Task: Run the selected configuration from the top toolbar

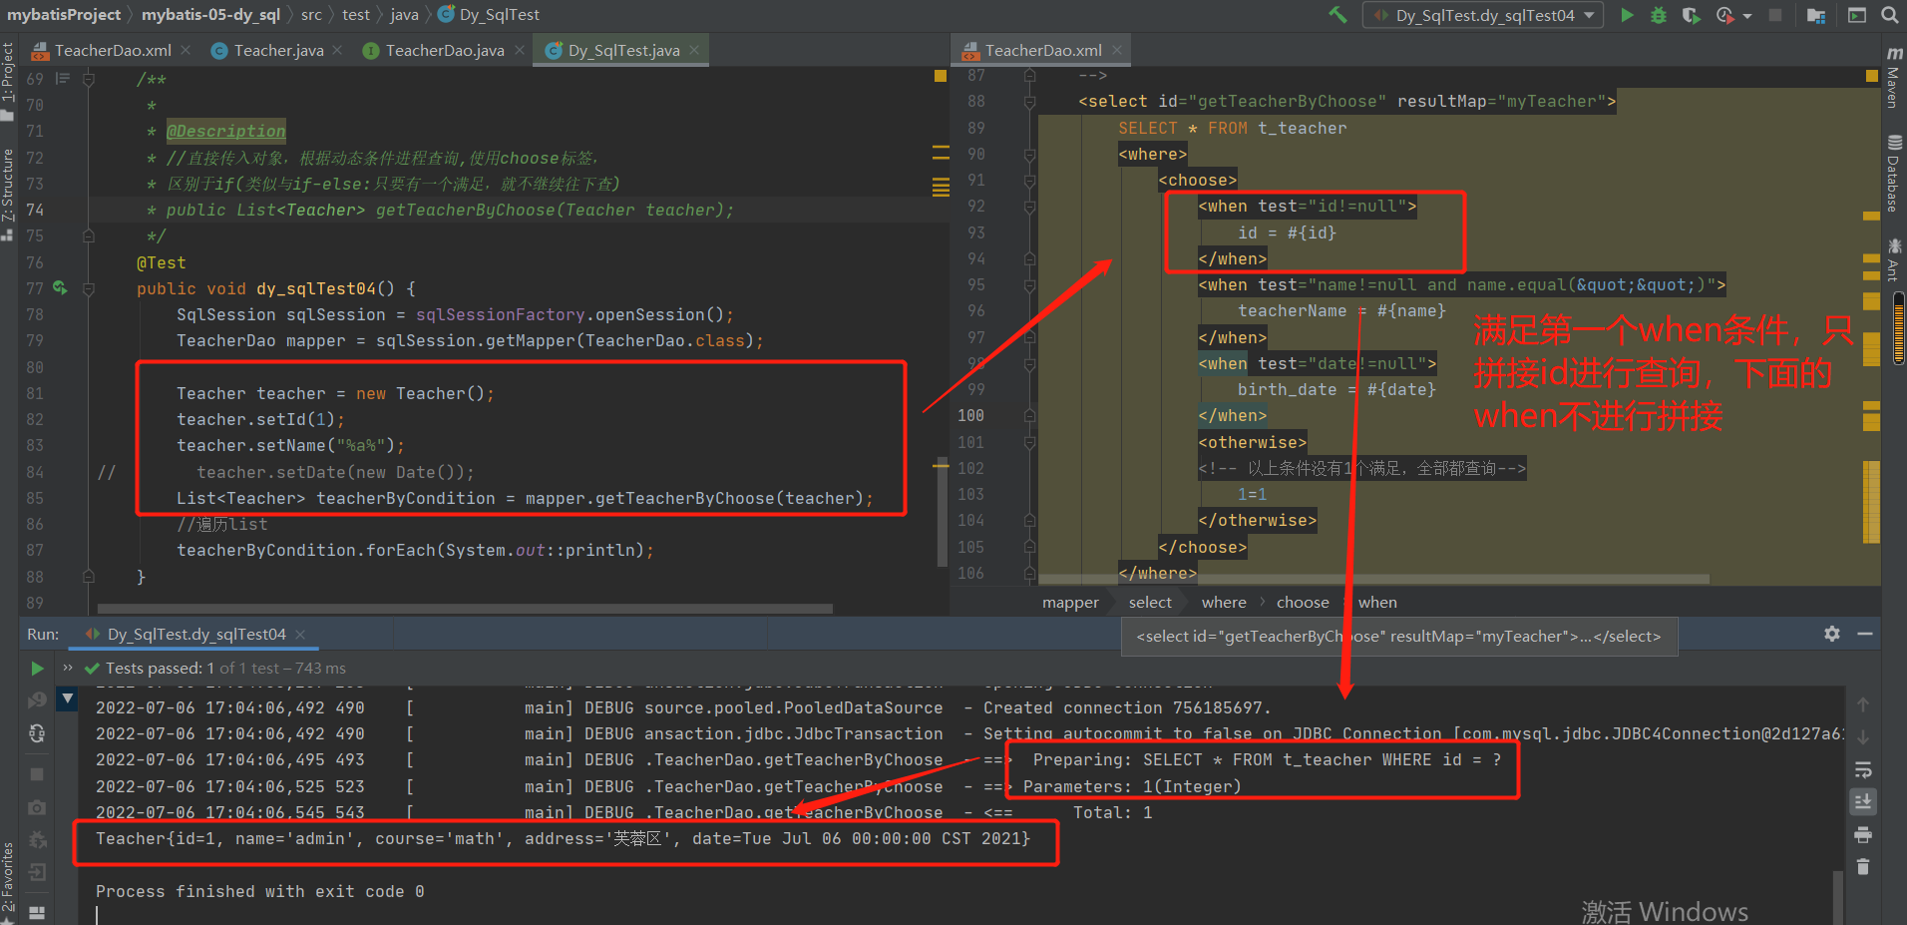Action: (x=1627, y=15)
